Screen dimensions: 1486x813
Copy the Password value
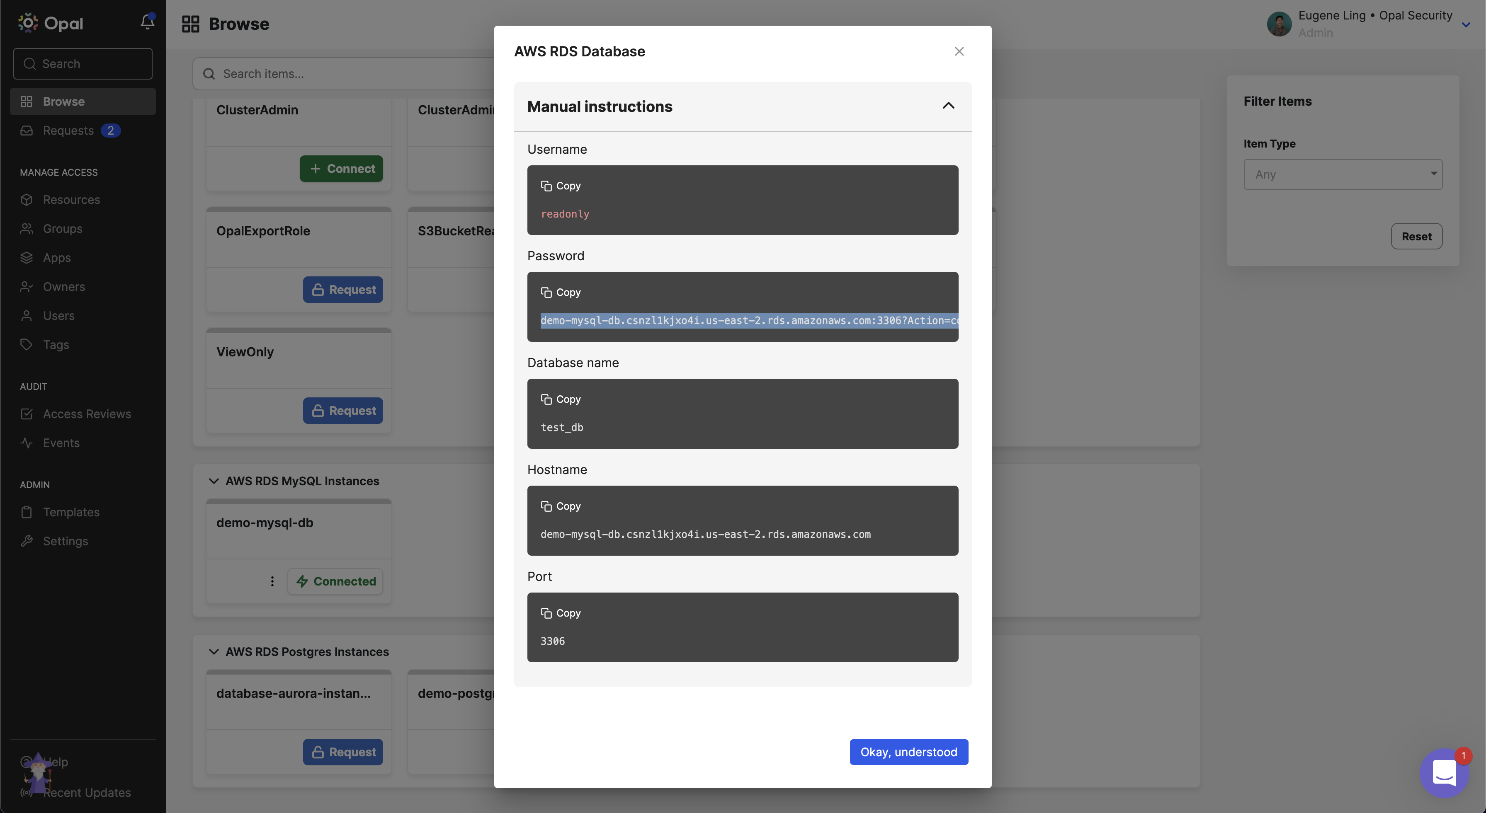[x=560, y=292]
